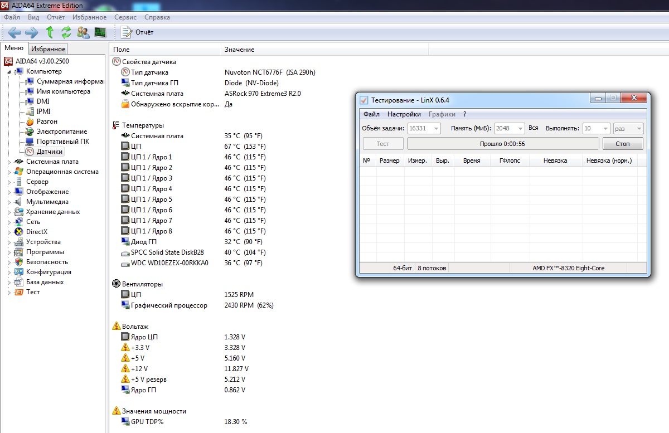Click the AIDA64 v3.00.2500 root icon
This screenshot has width=669, height=433.
(x=8, y=61)
